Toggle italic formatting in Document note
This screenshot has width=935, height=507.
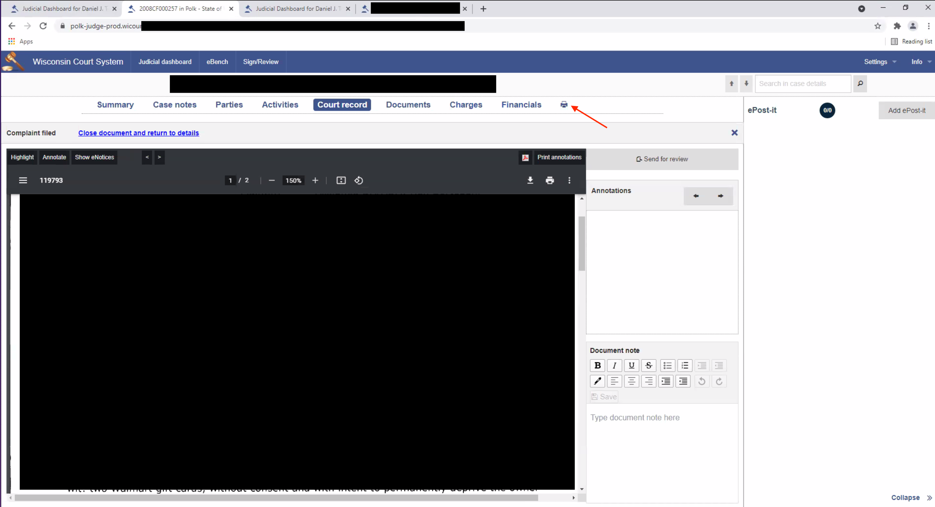pos(615,366)
